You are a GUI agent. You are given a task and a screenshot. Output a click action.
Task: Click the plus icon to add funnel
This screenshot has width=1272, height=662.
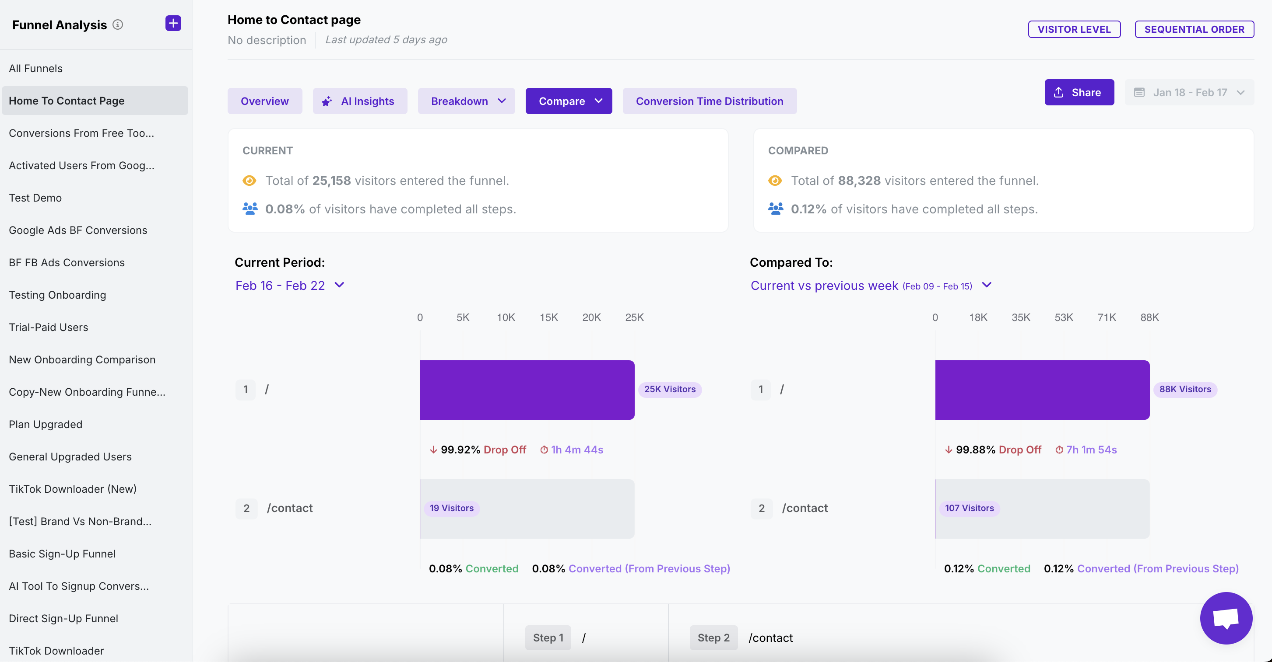[x=173, y=23]
